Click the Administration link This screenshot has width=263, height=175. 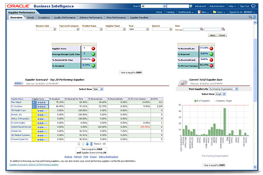tap(217, 6)
